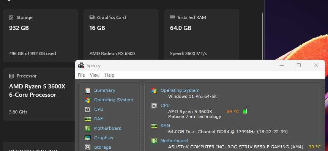Open the RAM section in Speccy sidebar

coord(99,119)
